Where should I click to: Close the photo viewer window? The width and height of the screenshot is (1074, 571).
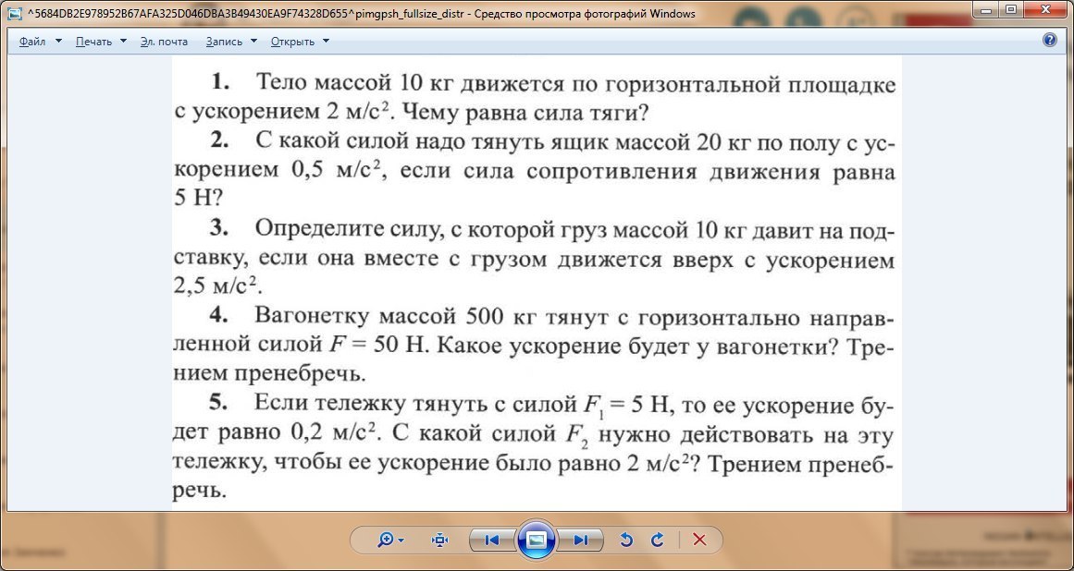pos(1046,9)
